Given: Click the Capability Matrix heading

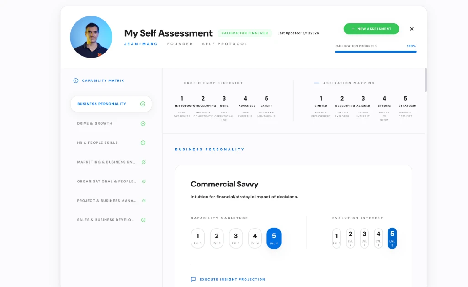Looking at the screenshot, I should pyautogui.click(x=103, y=80).
